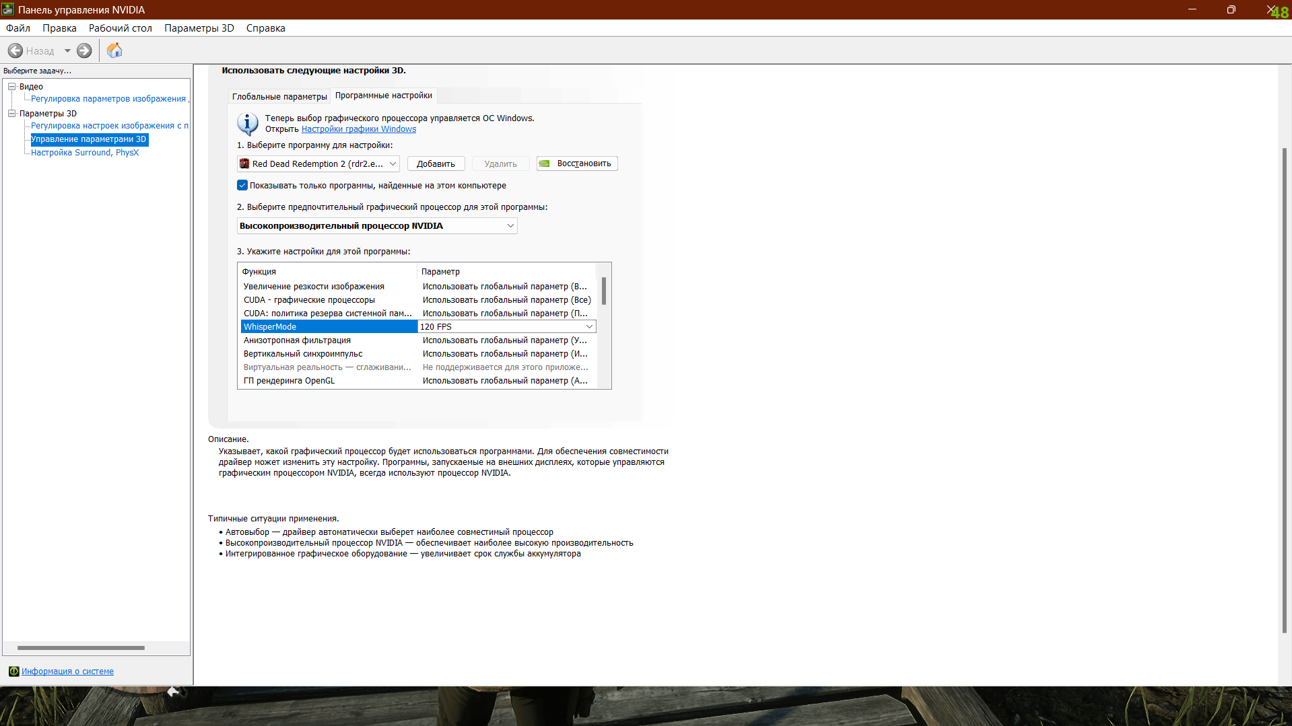The image size is (1292, 726).
Task: Open the Рабочий стол menu
Action: [121, 28]
